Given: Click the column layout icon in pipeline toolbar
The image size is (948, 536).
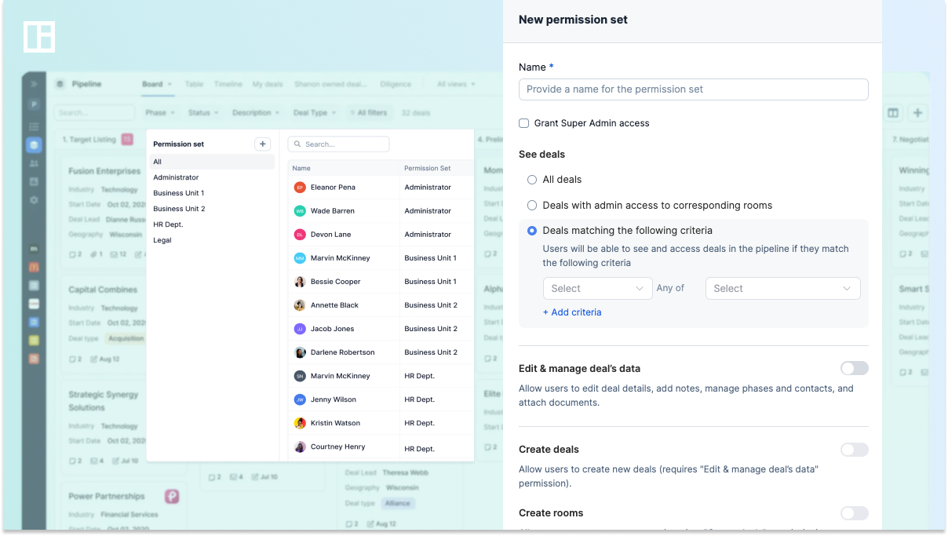Looking at the screenshot, I should [893, 113].
